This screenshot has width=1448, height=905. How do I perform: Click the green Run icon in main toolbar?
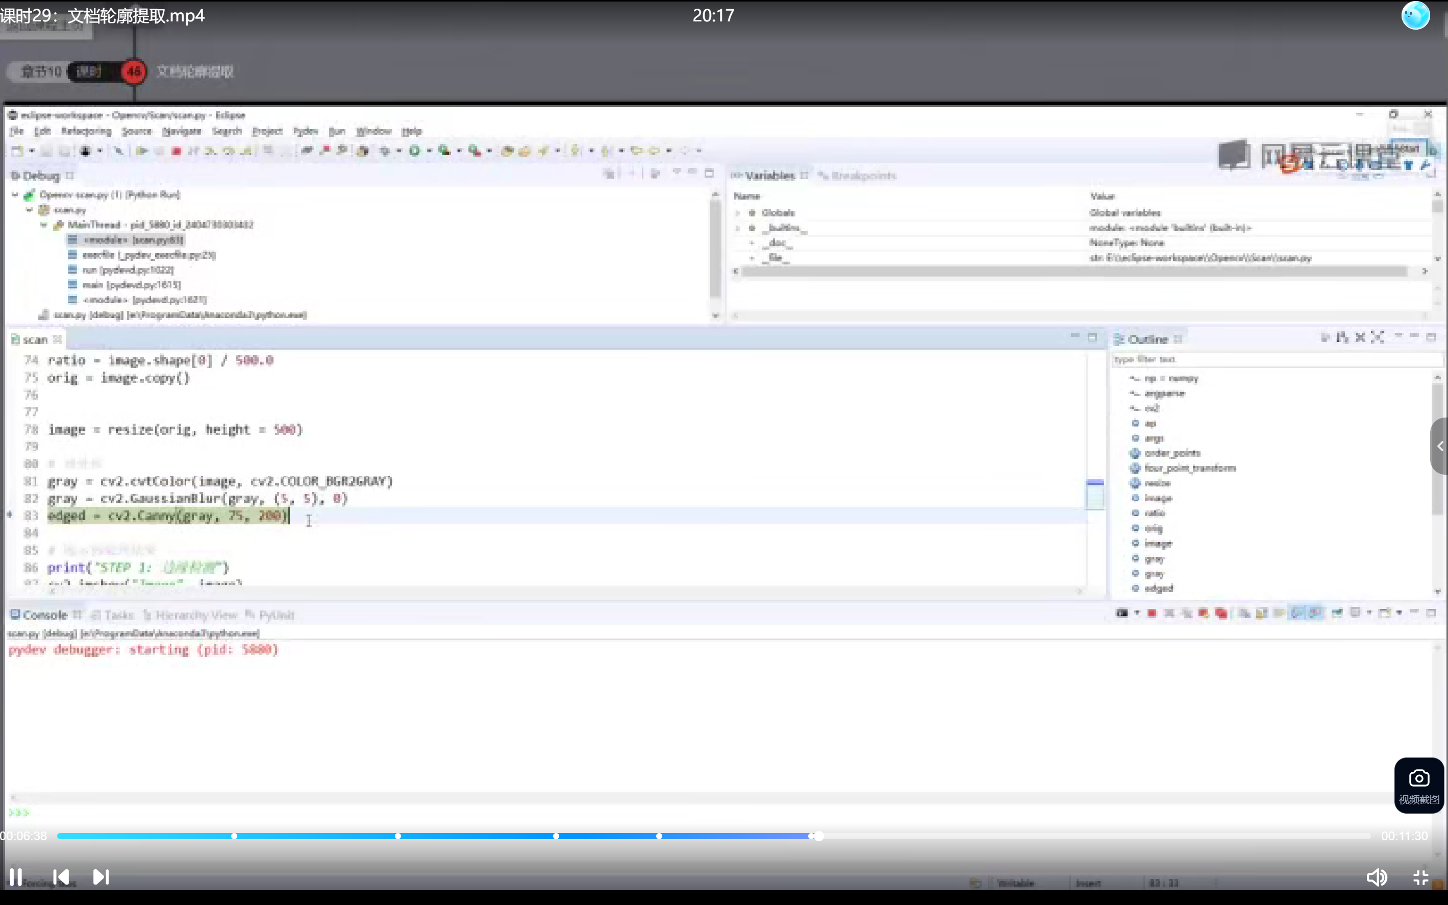414,151
